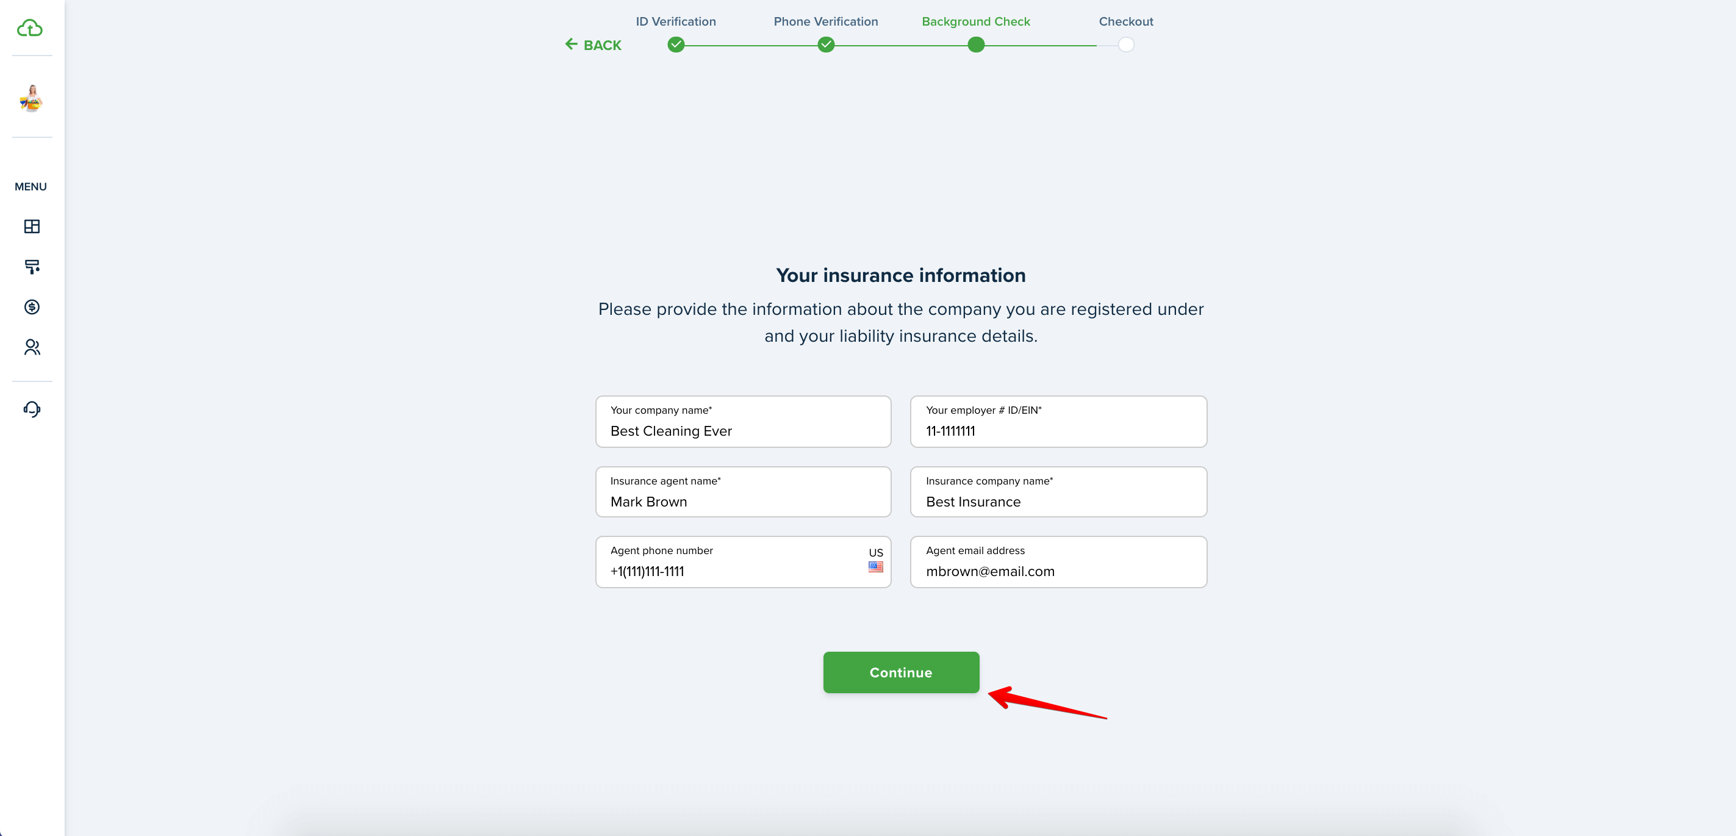This screenshot has height=836, width=1736.
Task: Click the Checkout step circle
Action: (1125, 45)
